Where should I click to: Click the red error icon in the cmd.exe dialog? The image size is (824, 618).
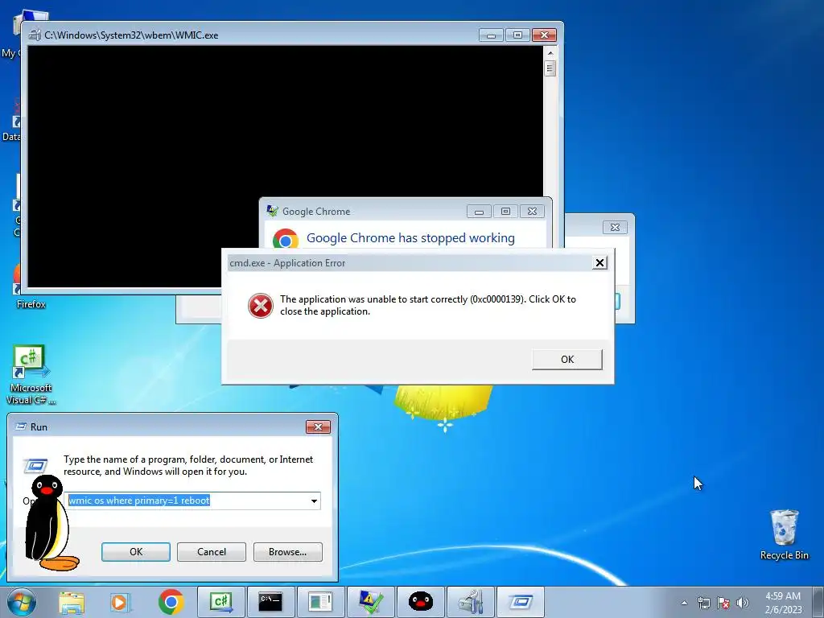pyautogui.click(x=261, y=306)
